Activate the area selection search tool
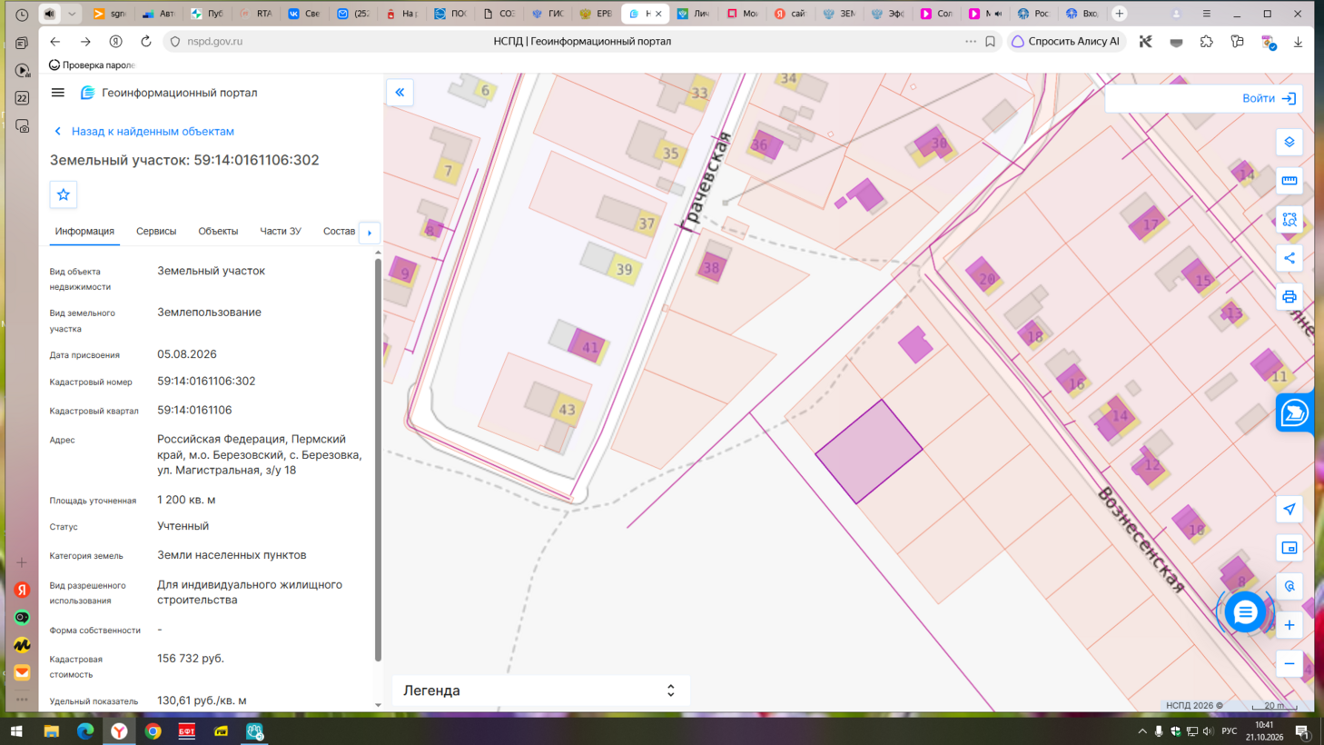The width and height of the screenshot is (1324, 745). point(1289,220)
